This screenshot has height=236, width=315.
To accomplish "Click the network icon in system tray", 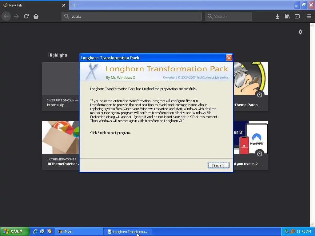I will 286,232.
